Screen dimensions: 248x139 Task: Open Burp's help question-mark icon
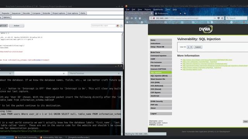pyautogui.click(x=121, y=26)
